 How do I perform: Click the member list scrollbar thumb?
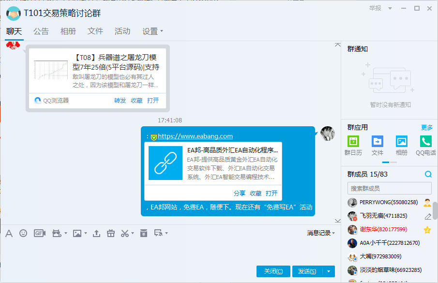point(435,211)
